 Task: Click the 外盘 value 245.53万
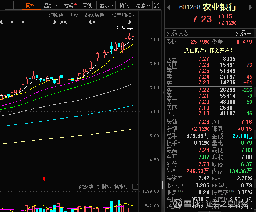198,171
